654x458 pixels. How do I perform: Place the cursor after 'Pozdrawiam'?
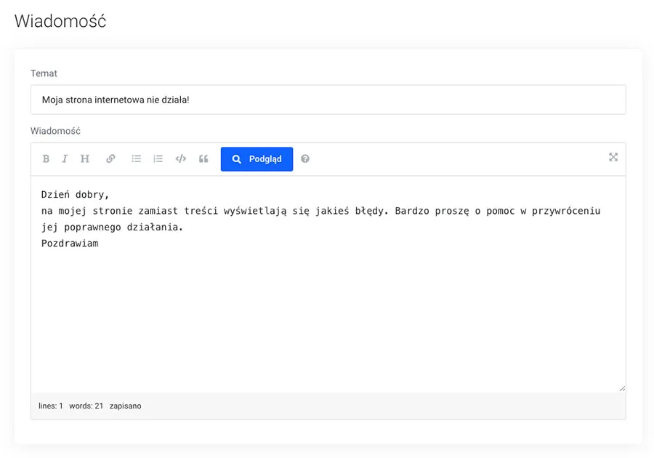100,244
